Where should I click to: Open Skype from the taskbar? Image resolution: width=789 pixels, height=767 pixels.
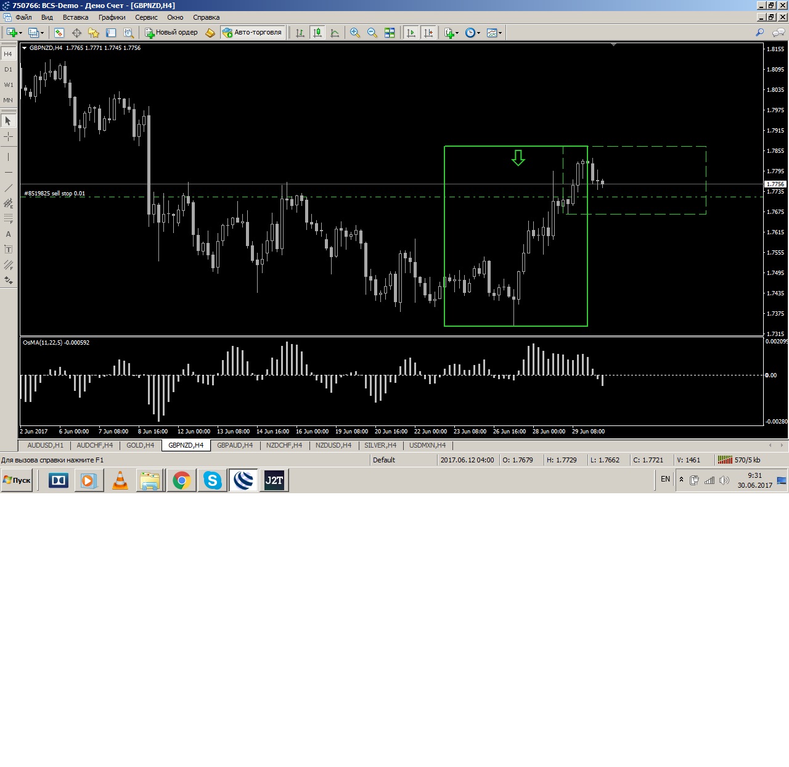[x=212, y=480]
